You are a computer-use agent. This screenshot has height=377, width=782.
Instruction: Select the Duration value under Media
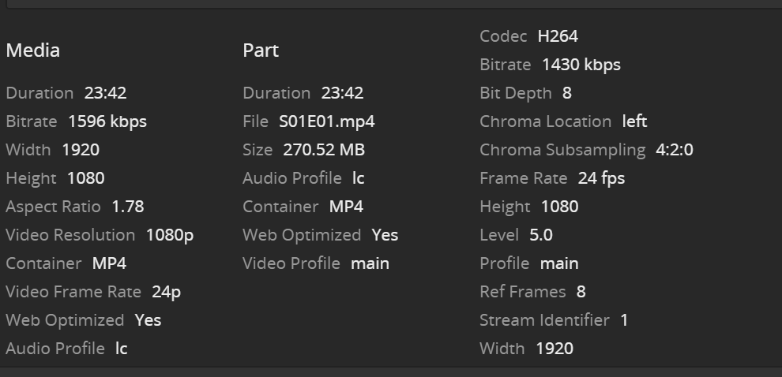pos(105,93)
